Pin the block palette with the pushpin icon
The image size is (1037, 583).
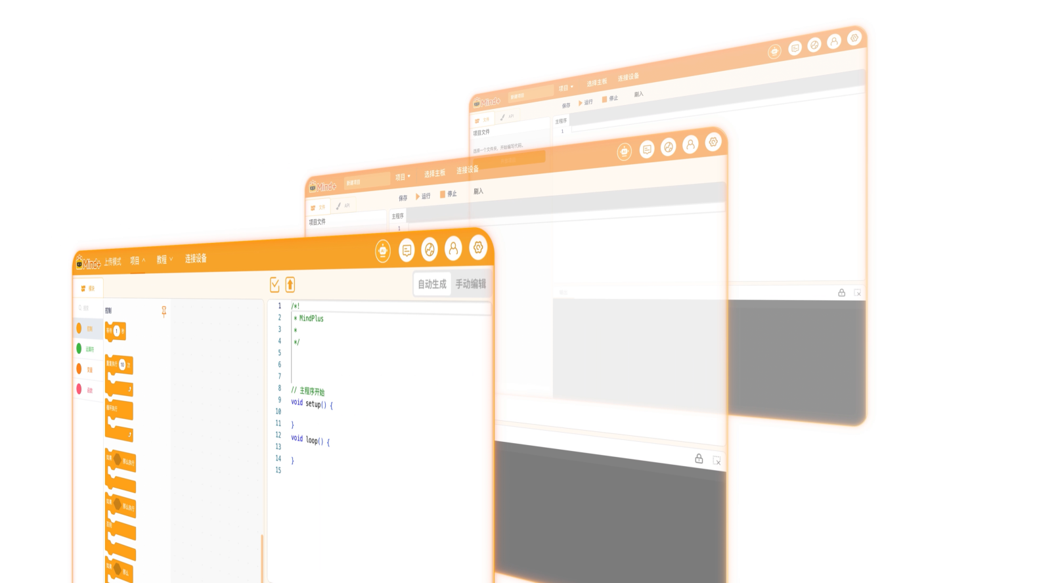pyautogui.click(x=164, y=311)
